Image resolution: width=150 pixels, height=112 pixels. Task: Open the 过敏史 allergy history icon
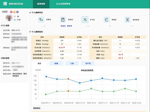[41, 20]
